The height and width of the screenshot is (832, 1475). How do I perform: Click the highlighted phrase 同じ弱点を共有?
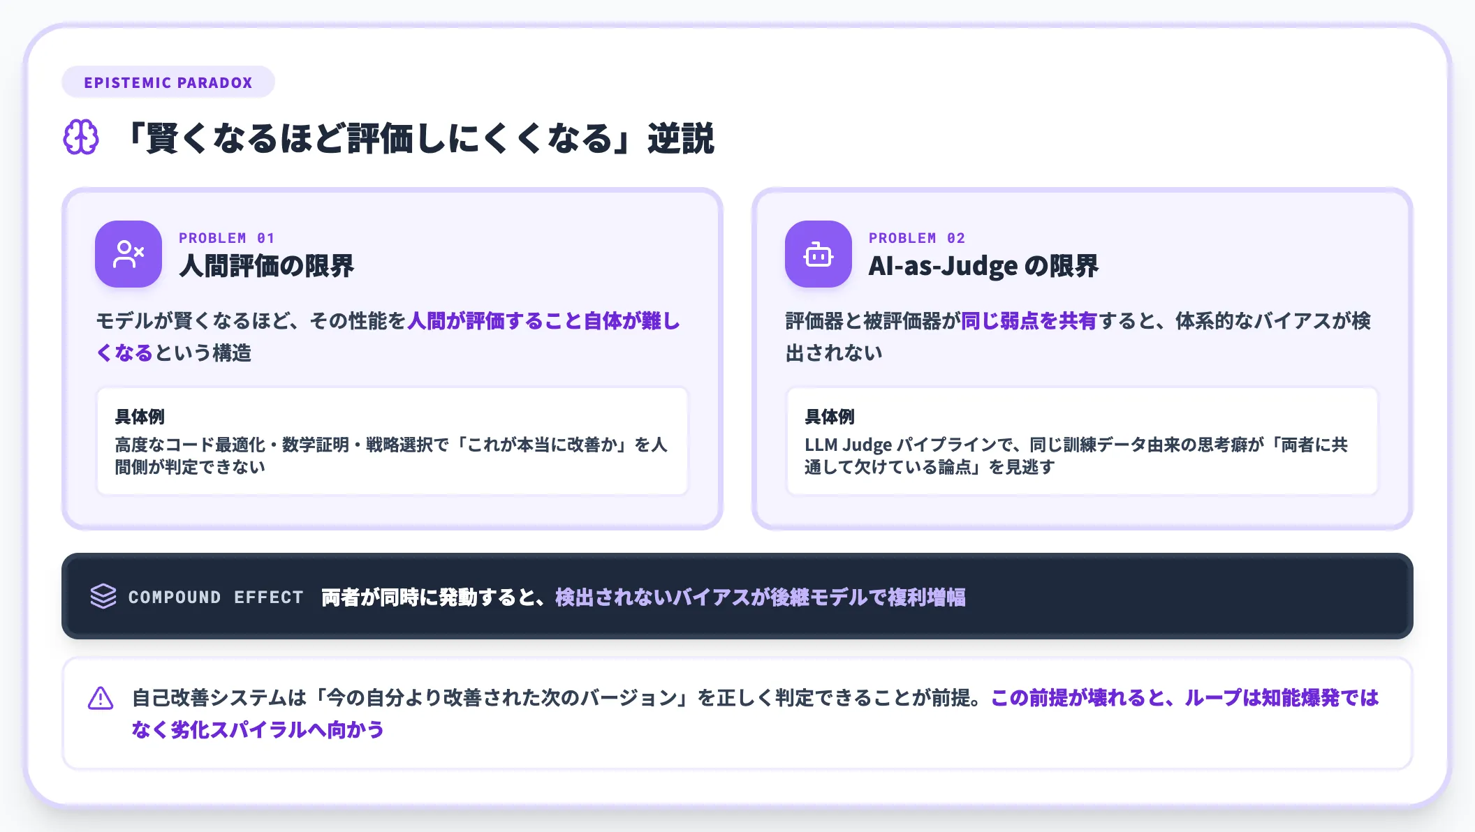pos(1029,321)
